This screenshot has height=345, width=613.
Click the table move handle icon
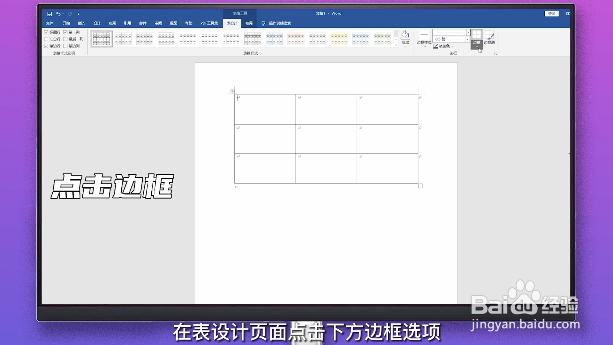click(x=232, y=92)
